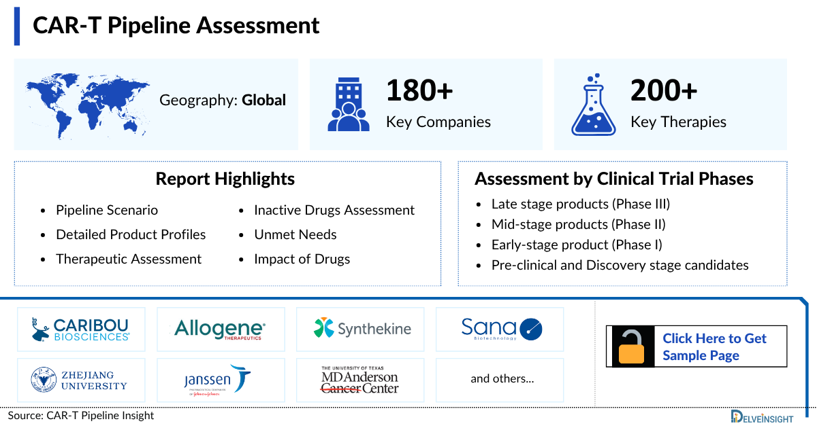Screen dimensions: 817x428
Task: Click the "Pipeline Scenario" bullet
Action: (107, 211)
